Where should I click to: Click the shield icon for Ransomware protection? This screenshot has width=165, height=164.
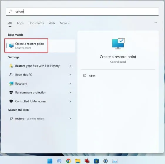point(11,92)
